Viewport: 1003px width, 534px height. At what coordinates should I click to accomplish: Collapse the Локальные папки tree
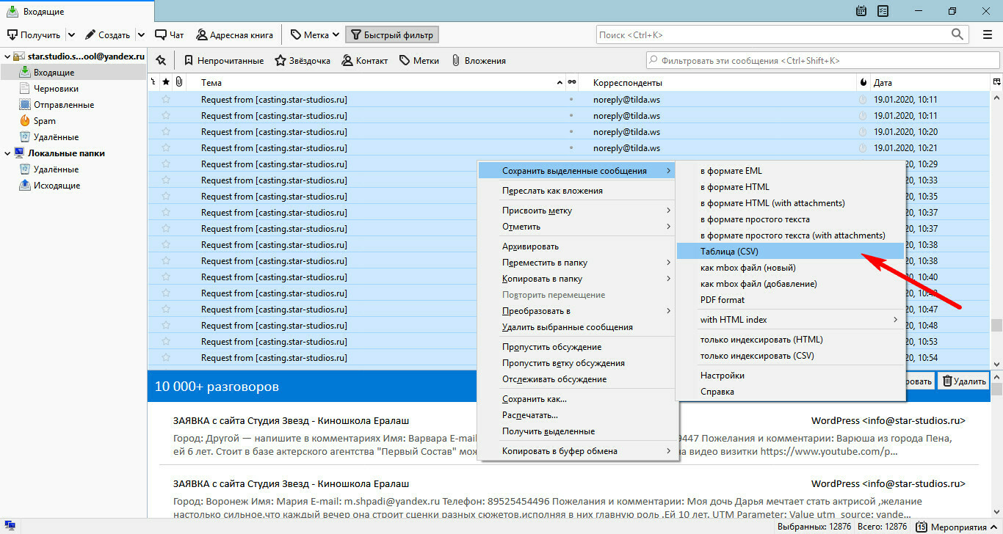(7, 153)
